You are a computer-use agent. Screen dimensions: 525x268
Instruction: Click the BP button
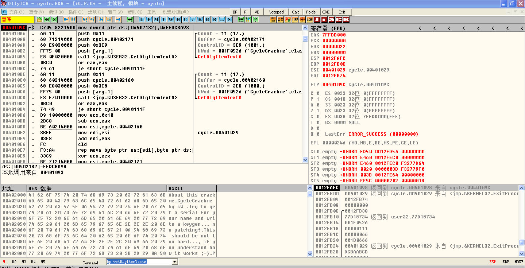click(235, 12)
